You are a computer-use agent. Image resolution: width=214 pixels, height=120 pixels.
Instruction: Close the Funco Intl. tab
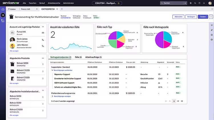pyautogui.click(x=37, y=9)
